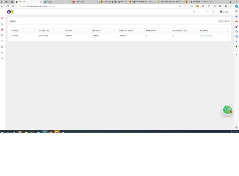The width and height of the screenshot is (239, 176).
Task: Click the Balance value 45952.31
Action: pyautogui.click(x=69, y=36)
